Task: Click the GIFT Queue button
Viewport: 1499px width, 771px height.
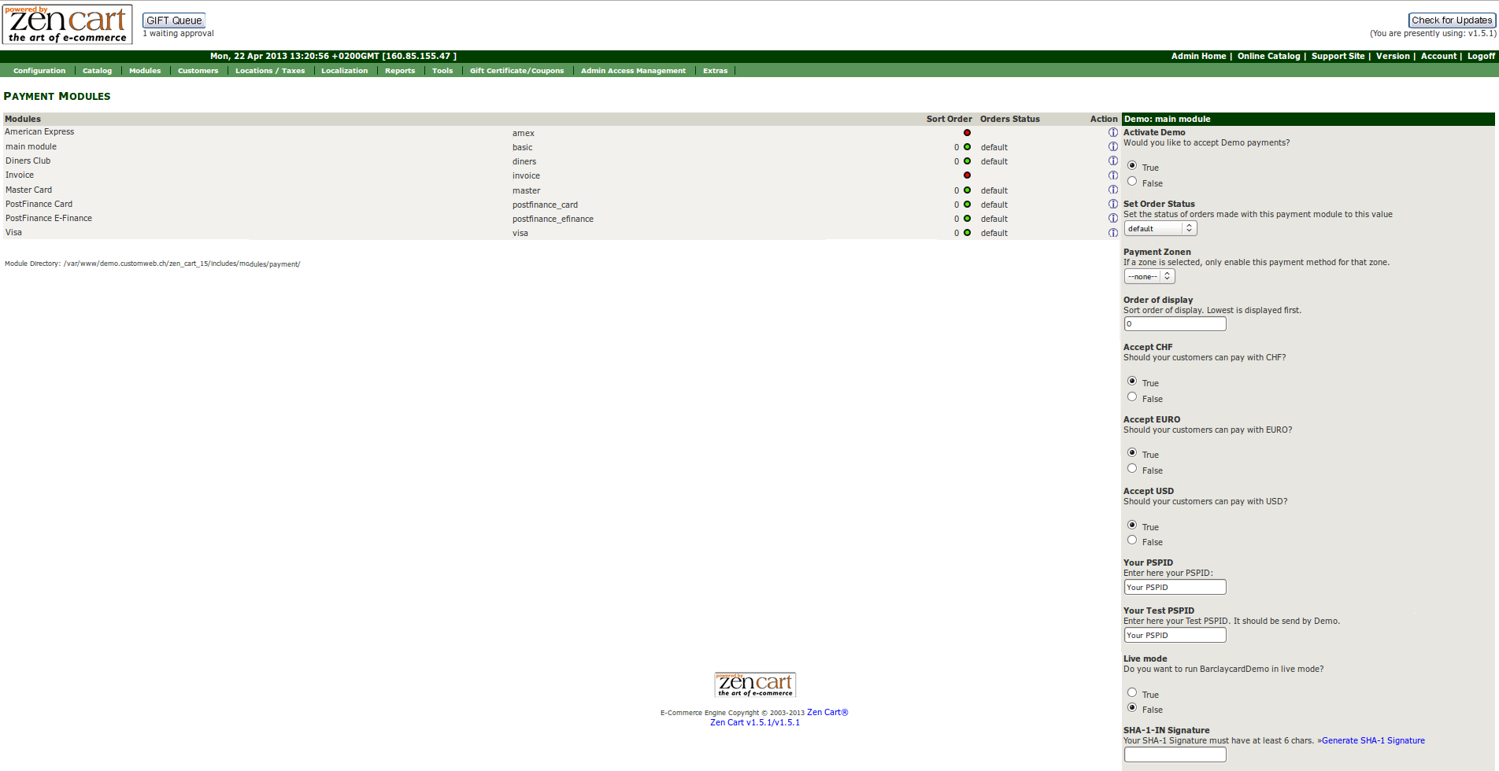Action: pyautogui.click(x=174, y=20)
